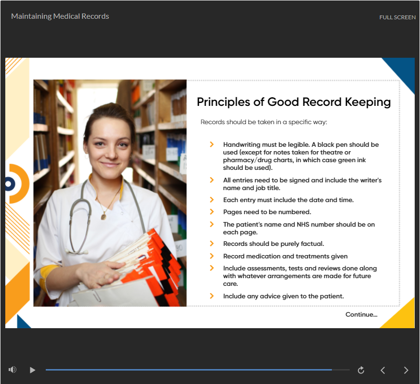This screenshot has width=420, height=384.
Task: Select the chevron next to "Pages need to be numbered"
Action: [x=212, y=212]
